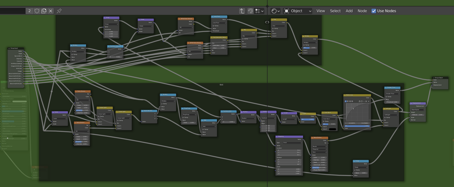Click the control point on RGB Curves graph
The image size is (454, 187).
tap(353, 109)
